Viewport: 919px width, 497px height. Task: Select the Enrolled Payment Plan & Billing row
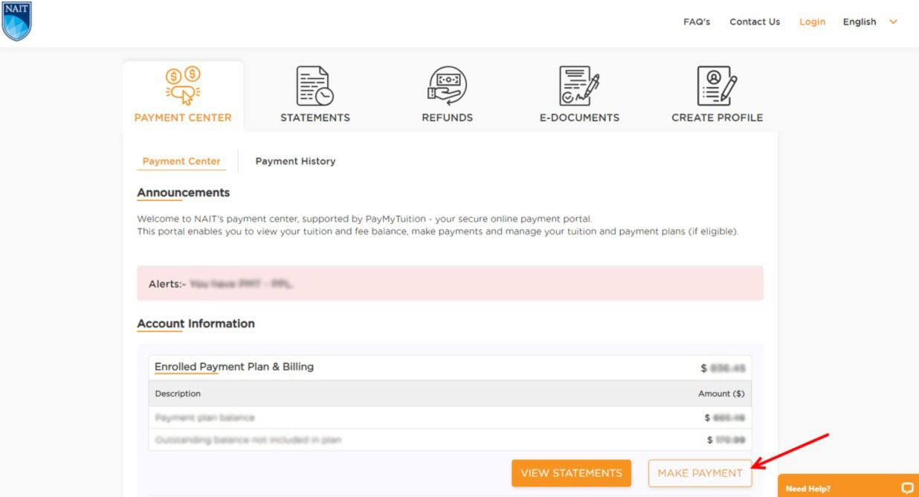(x=233, y=367)
